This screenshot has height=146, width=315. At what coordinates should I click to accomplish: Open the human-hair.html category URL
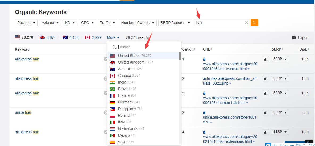coord(230,101)
